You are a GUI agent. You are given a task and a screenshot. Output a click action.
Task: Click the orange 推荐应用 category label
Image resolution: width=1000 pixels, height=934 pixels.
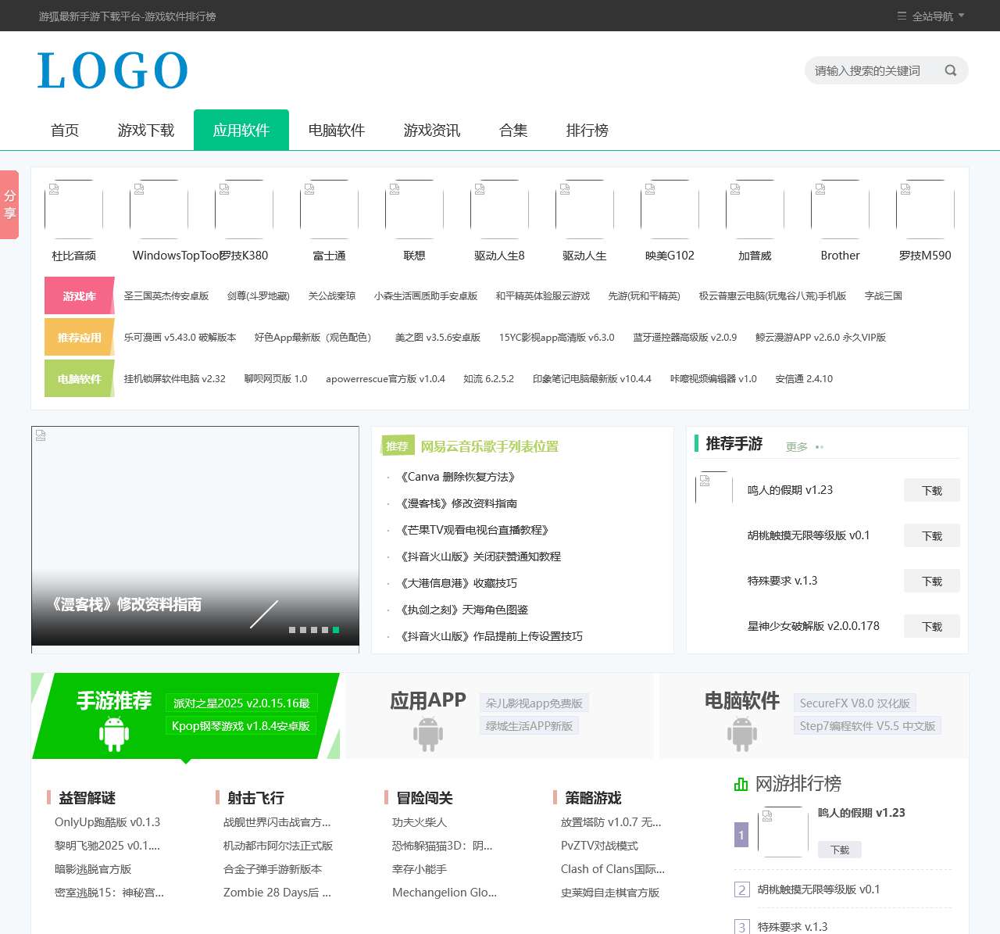pos(80,337)
